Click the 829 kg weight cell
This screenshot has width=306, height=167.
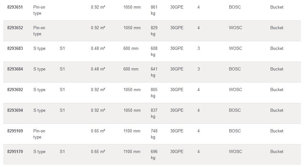tap(154, 31)
